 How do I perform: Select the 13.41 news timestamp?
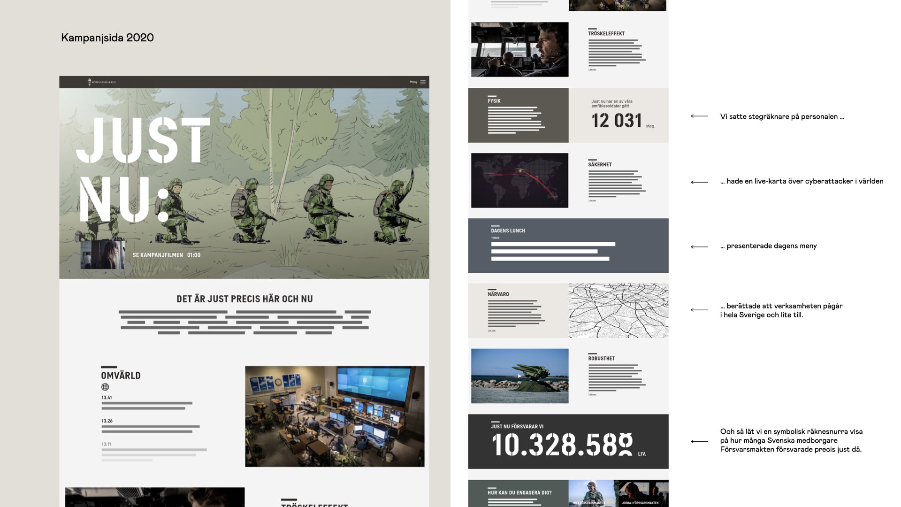pyautogui.click(x=107, y=398)
